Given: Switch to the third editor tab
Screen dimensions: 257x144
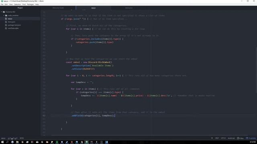Looking at the screenshot, I should [x=129, y=8].
